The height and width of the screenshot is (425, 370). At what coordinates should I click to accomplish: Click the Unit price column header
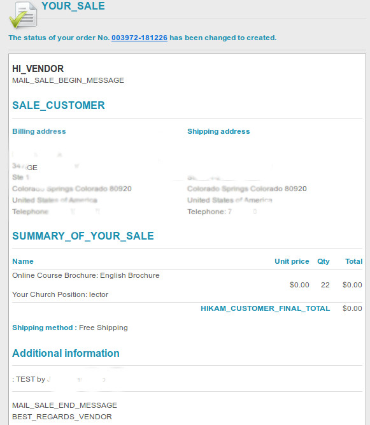click(292, 261)
